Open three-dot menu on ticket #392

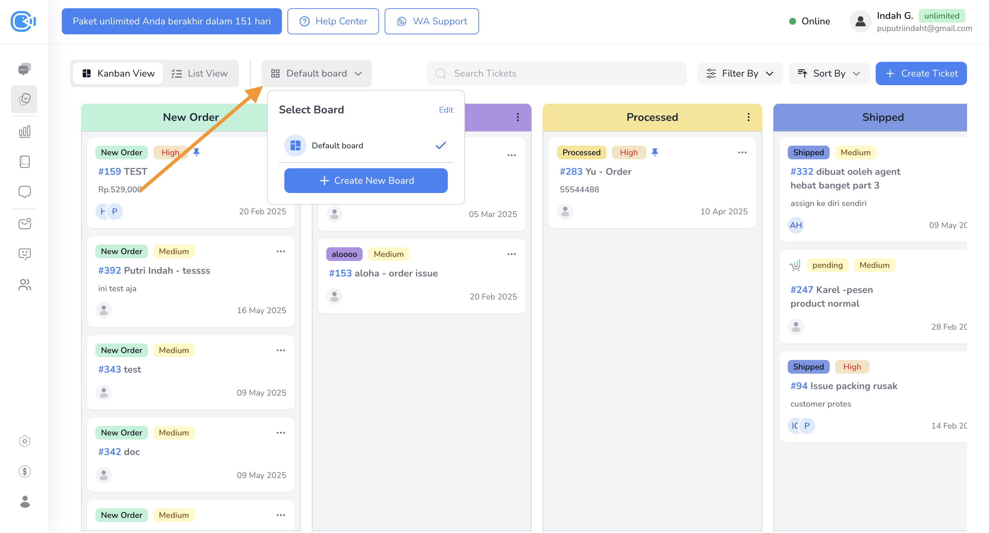pos(281,251)
